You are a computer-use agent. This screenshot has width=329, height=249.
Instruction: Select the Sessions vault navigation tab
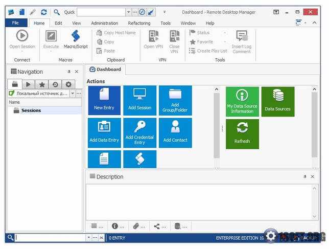[15, 84]
